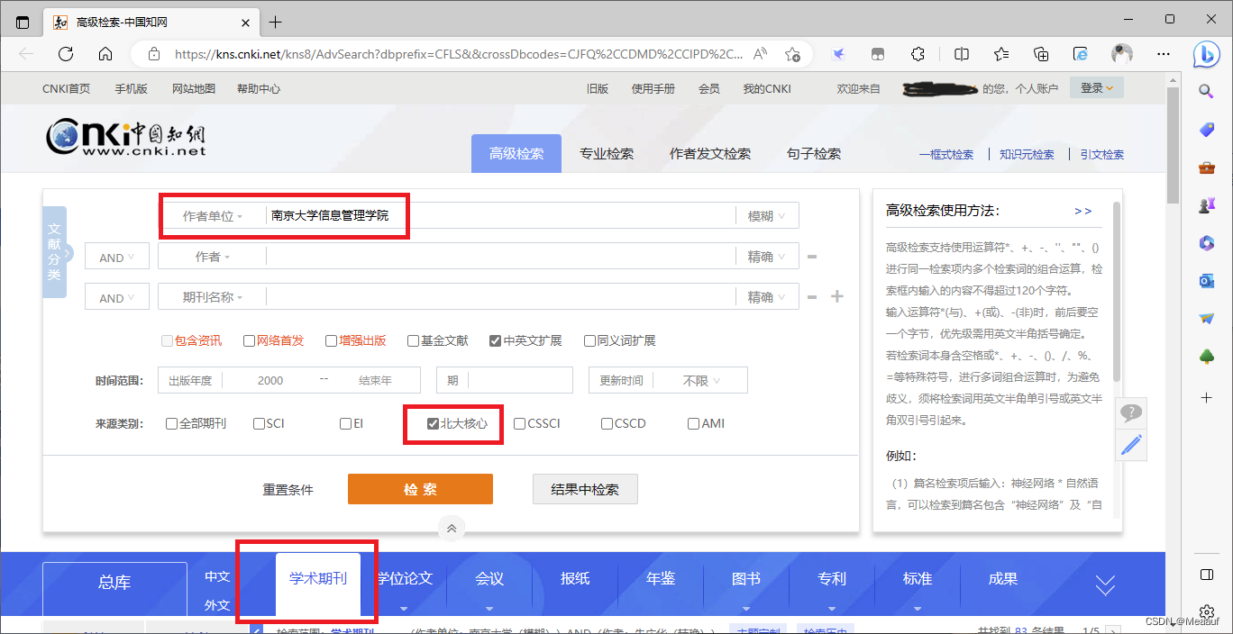Click the 作者 search input field
This screenshot has height=634, width=1233.
[x=500, y=257]
